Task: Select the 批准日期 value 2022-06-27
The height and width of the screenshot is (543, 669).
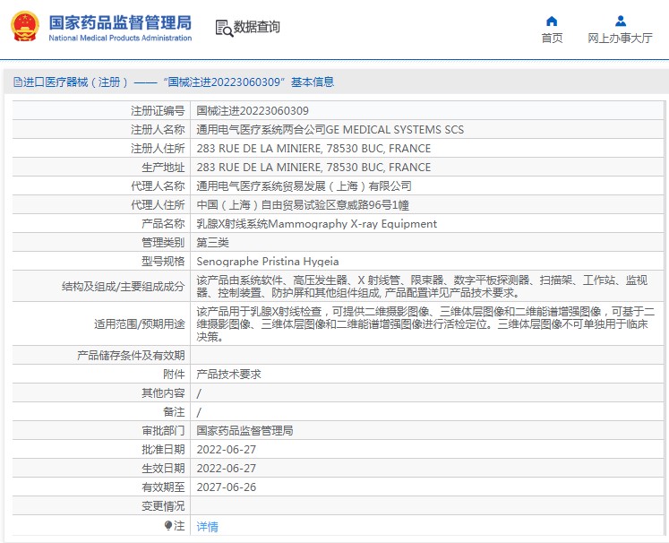Action: click(226, 450)
